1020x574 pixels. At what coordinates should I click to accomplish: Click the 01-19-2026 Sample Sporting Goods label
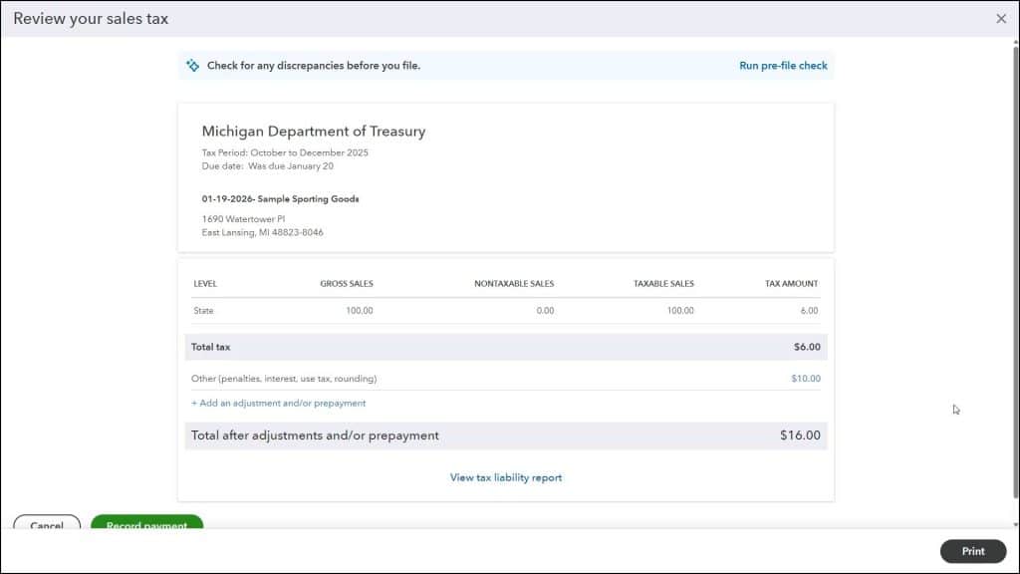pos(279,198)
